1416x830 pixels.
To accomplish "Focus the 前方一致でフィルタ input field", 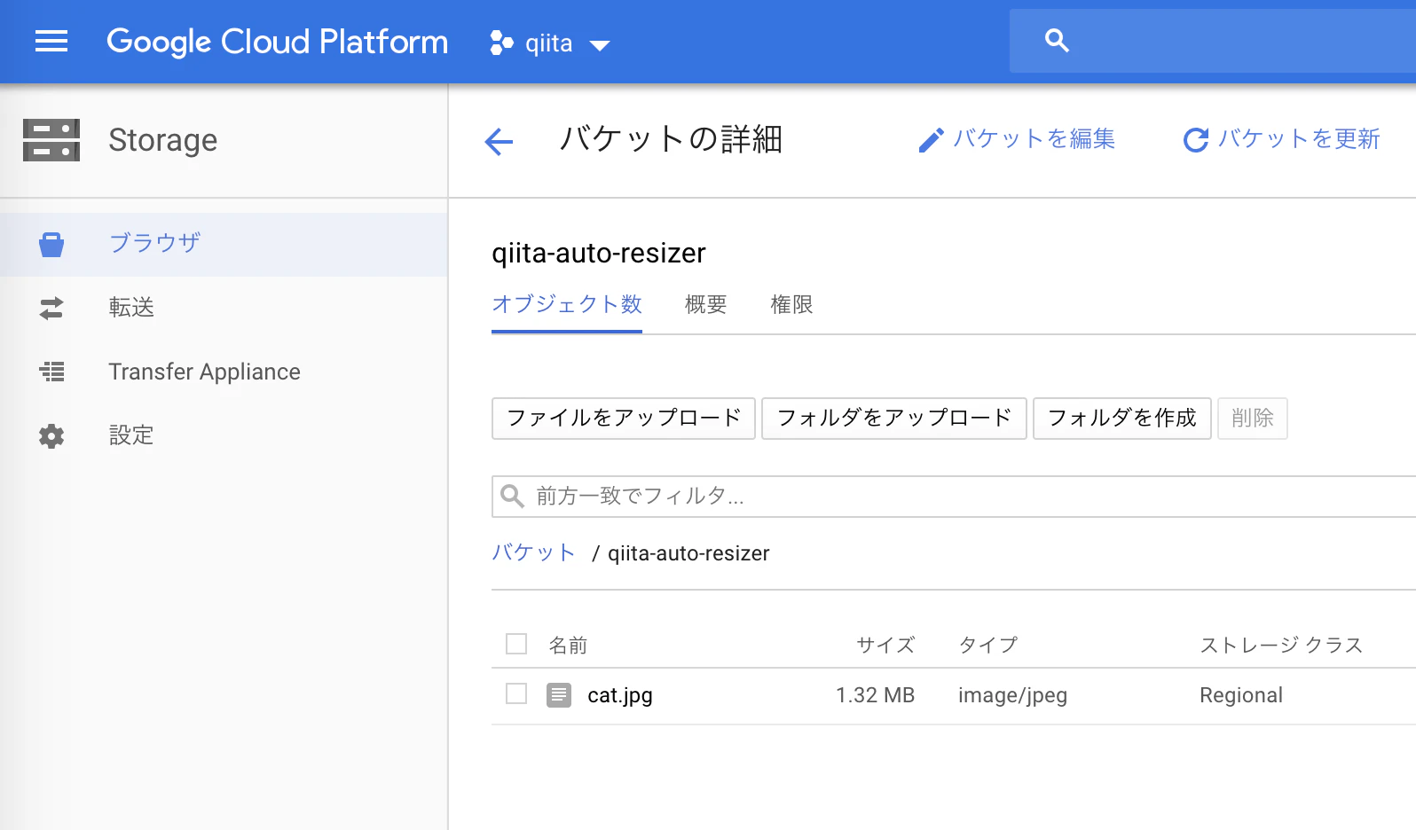I will (x=954, y=497).
